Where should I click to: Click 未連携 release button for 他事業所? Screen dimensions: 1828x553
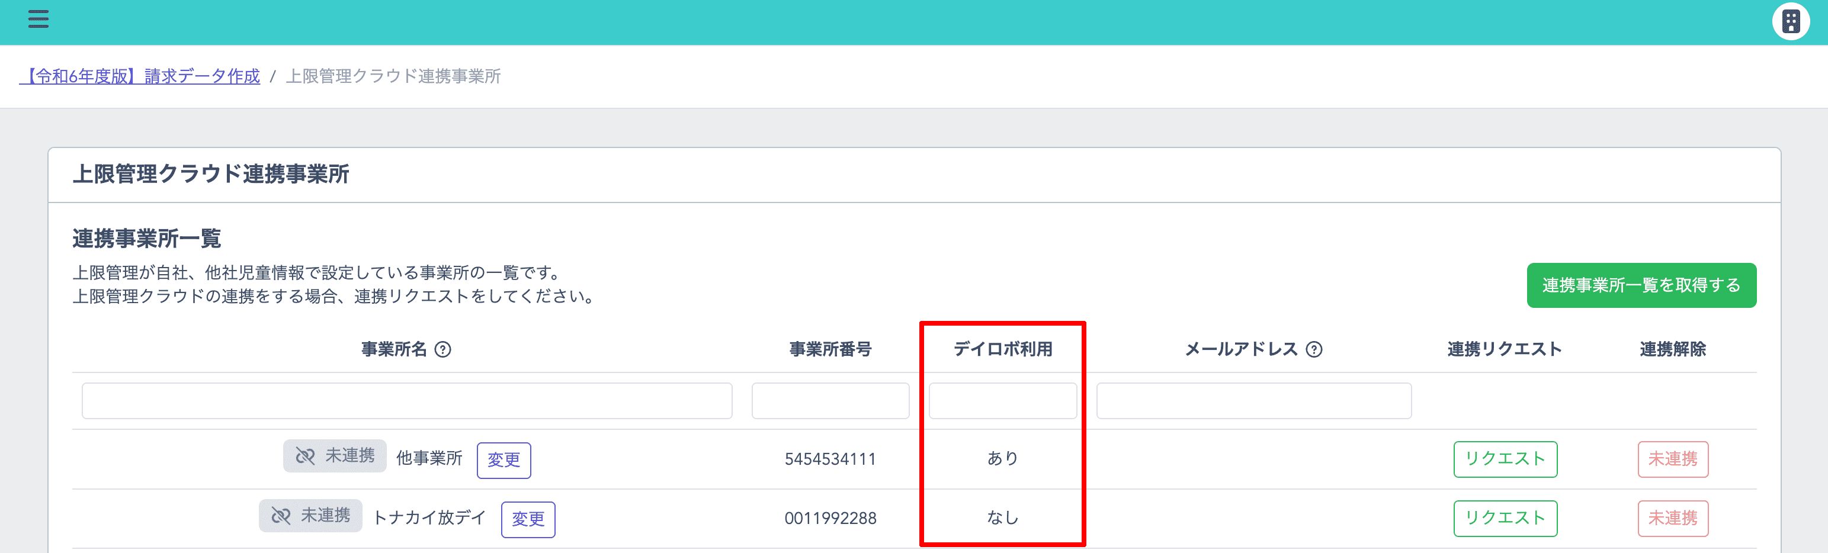(x=1673, y=459)
